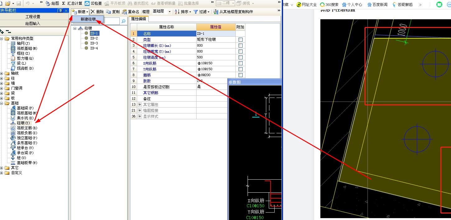Image resolution: width=451 pixels, height=220 pixels.
Task: Choose 新建柱墩 from the dropdown menu
Action: [x=88, y=19]
